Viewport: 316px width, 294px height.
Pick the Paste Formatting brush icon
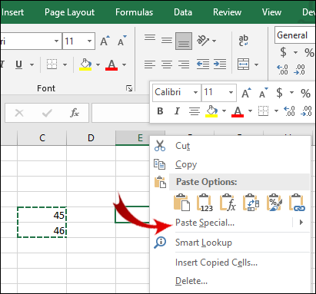(x=274, y=202)
